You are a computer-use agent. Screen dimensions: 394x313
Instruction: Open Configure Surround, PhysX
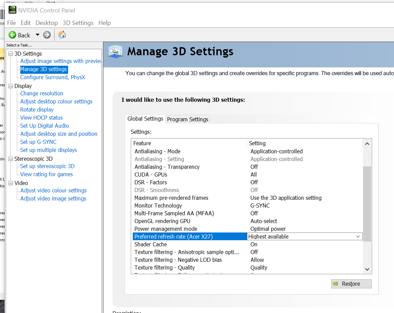(x=53, y=77)
